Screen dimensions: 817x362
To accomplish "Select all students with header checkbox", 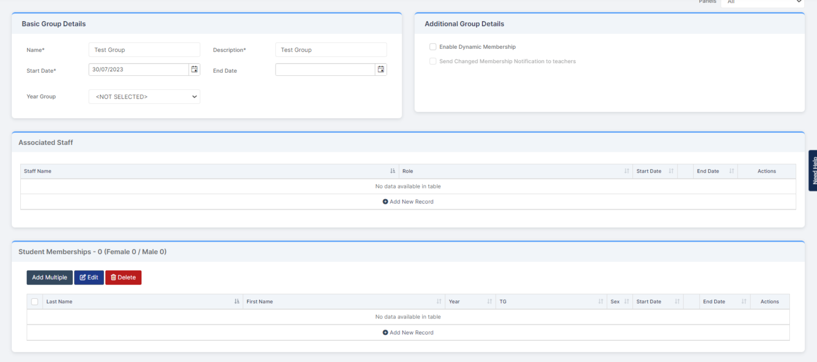I will coord(35,301).
